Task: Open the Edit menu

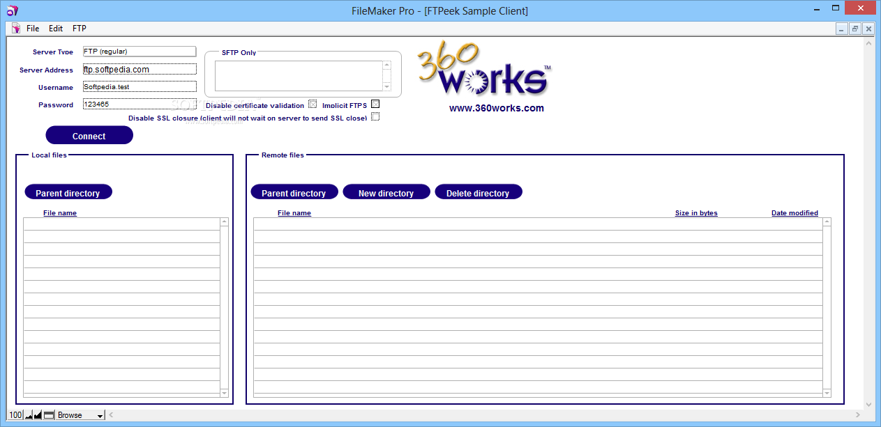Action: pos(56,29)
